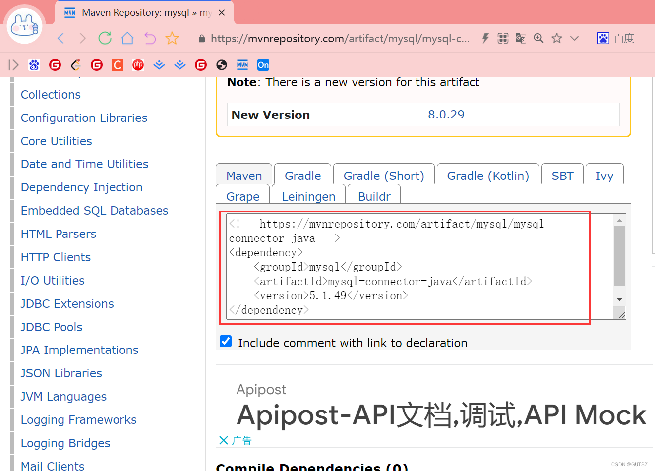Open a new tab with plus button

[249, 11]
